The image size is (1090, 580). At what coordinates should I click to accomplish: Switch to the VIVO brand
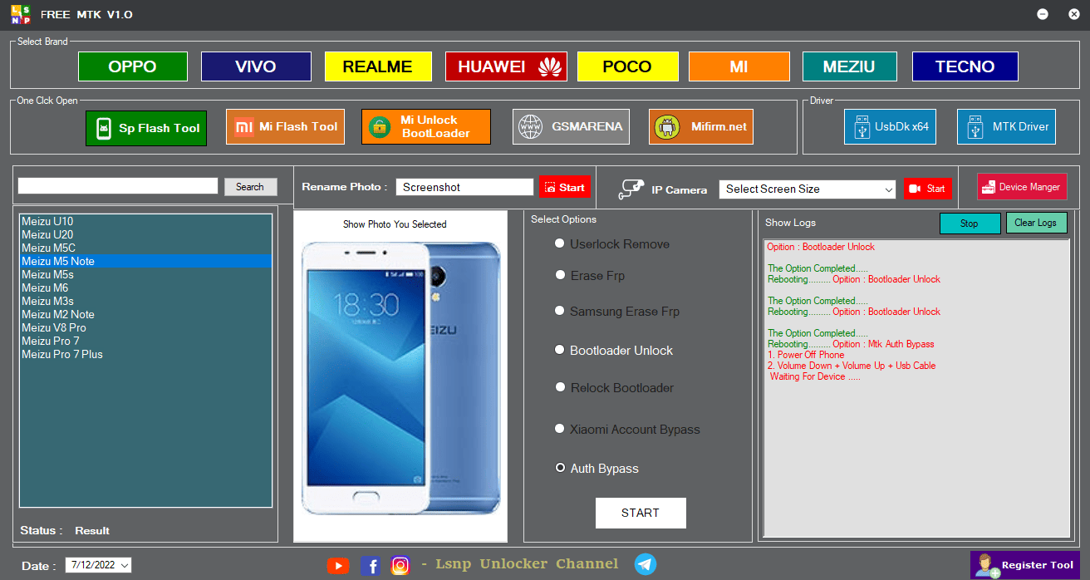click(256, 66)
